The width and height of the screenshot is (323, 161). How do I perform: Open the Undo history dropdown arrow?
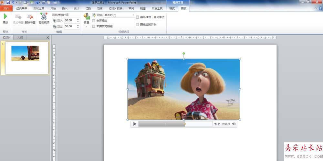[16, 3]
